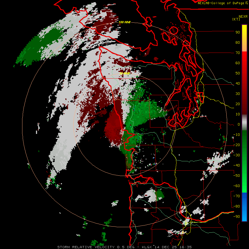
Task: Click the gray zero-velocity segment of the color bar
Action: (x=244, y=123)
